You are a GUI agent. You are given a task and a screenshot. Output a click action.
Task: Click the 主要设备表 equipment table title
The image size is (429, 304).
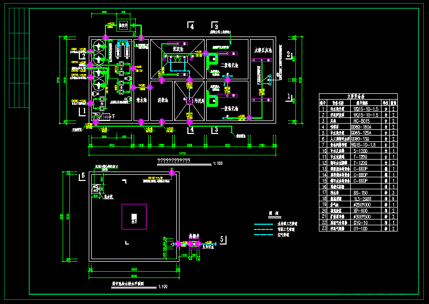point(356,97)
